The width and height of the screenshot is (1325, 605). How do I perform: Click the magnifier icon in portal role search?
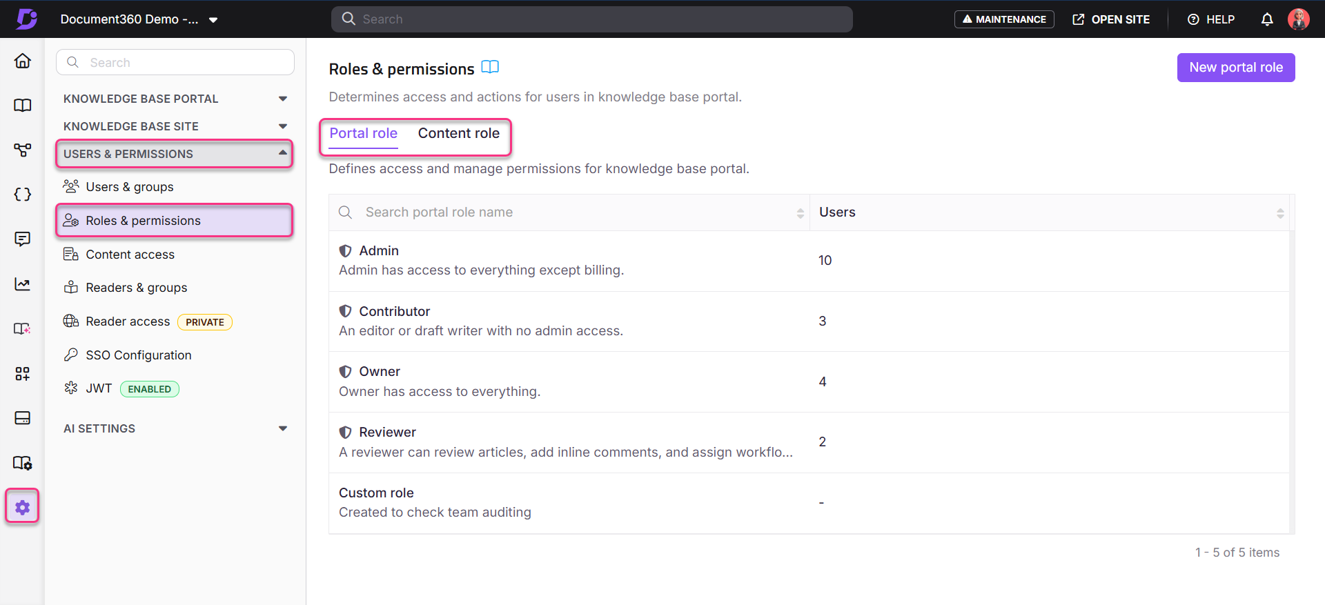[x=346, y=212]
